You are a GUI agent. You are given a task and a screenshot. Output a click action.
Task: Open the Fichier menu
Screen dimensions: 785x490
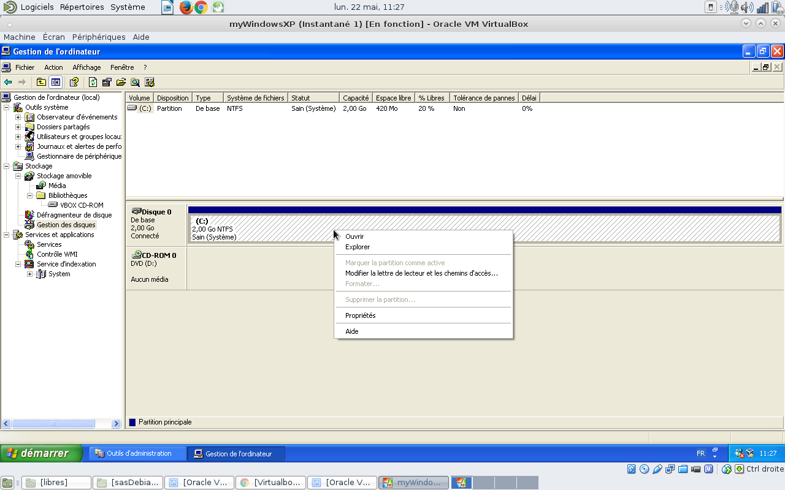click(25, 67)
